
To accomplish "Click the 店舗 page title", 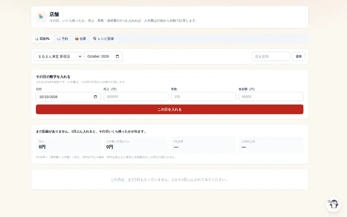I will 54,14.
